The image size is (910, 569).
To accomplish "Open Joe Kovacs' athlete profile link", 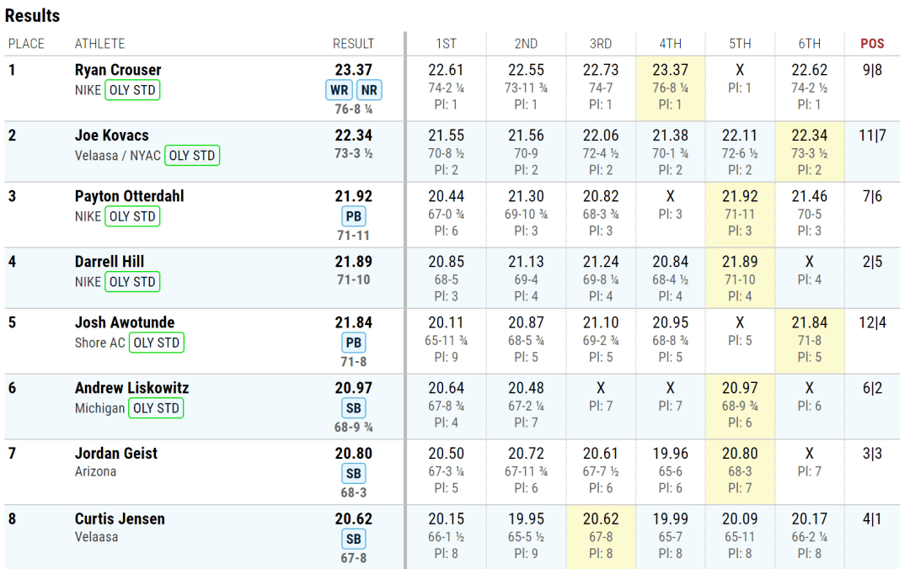I will [111, 136].
